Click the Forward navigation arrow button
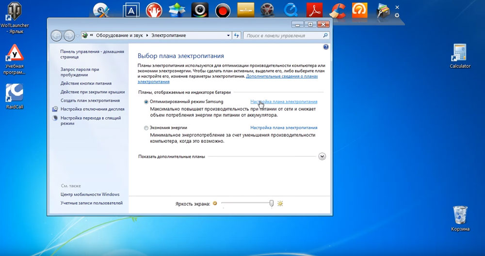The image size is (485, 256). [x=69, y=36]
